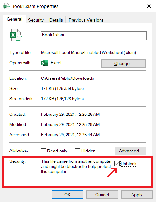Go to the Previous Versions tab
Image resolution: width=156 pixels, height=202 pixels.
pyautogui.click(x=86, y=20)
